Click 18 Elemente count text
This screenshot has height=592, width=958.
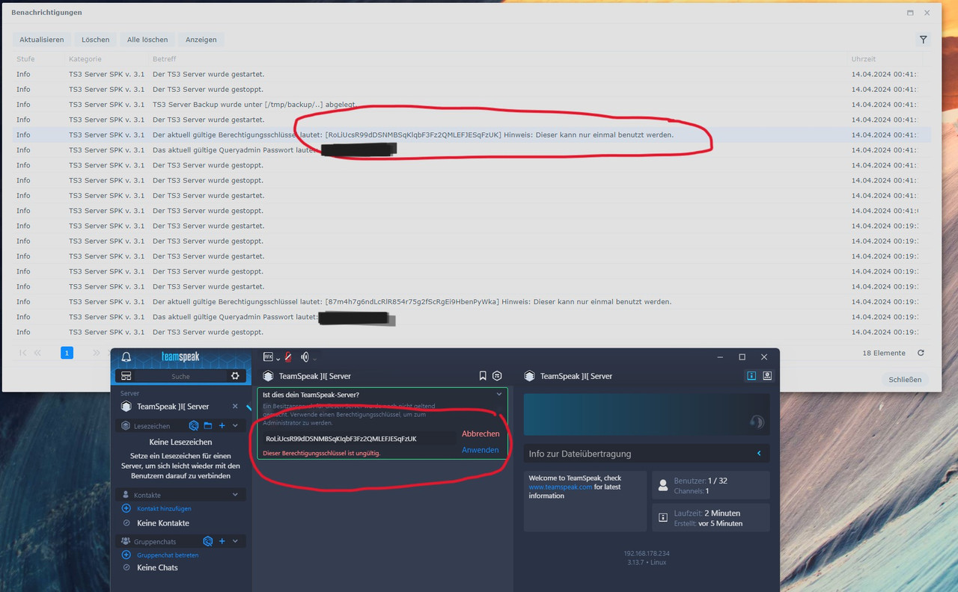pos(884,353)
